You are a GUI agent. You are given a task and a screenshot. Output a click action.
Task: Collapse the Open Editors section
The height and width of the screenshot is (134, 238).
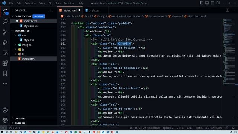point(13,16)
